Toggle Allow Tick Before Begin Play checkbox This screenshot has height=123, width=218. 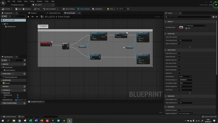coord(179,44)
